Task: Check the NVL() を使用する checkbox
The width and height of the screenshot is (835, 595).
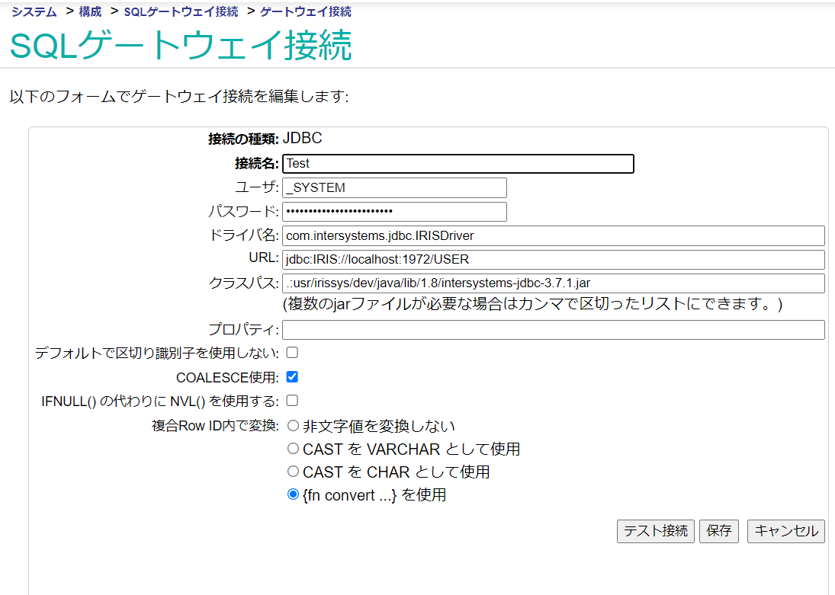Action: (x=292, y=400)
